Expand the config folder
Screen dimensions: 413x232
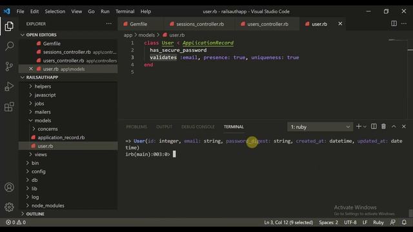pos(39,171)
